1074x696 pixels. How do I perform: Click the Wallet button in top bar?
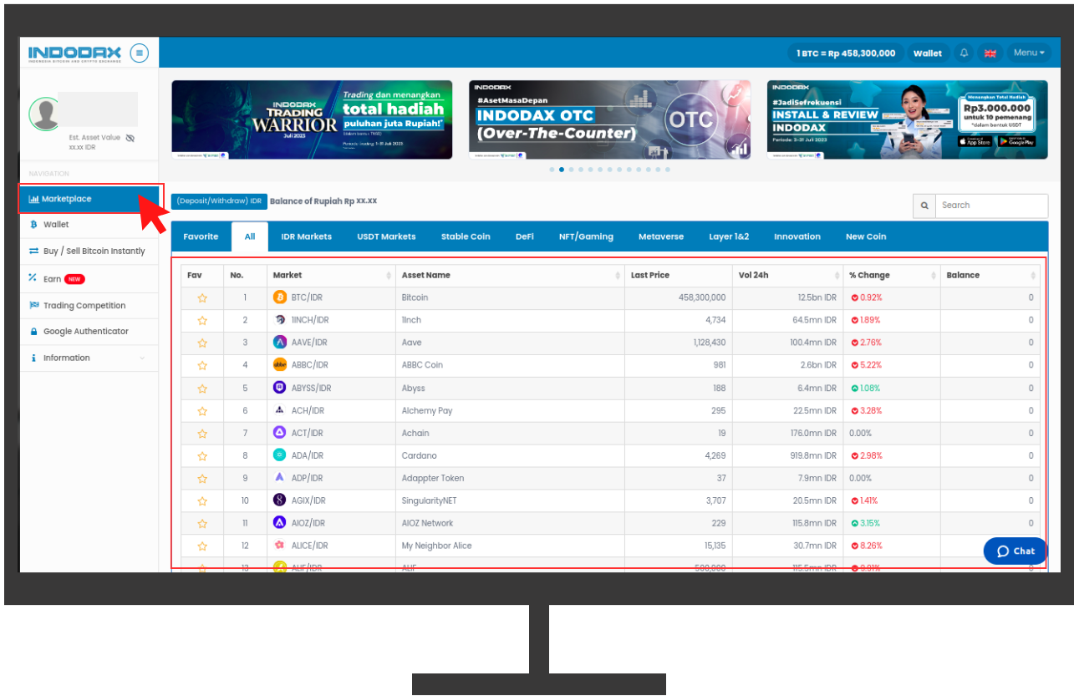coord(928,53)
